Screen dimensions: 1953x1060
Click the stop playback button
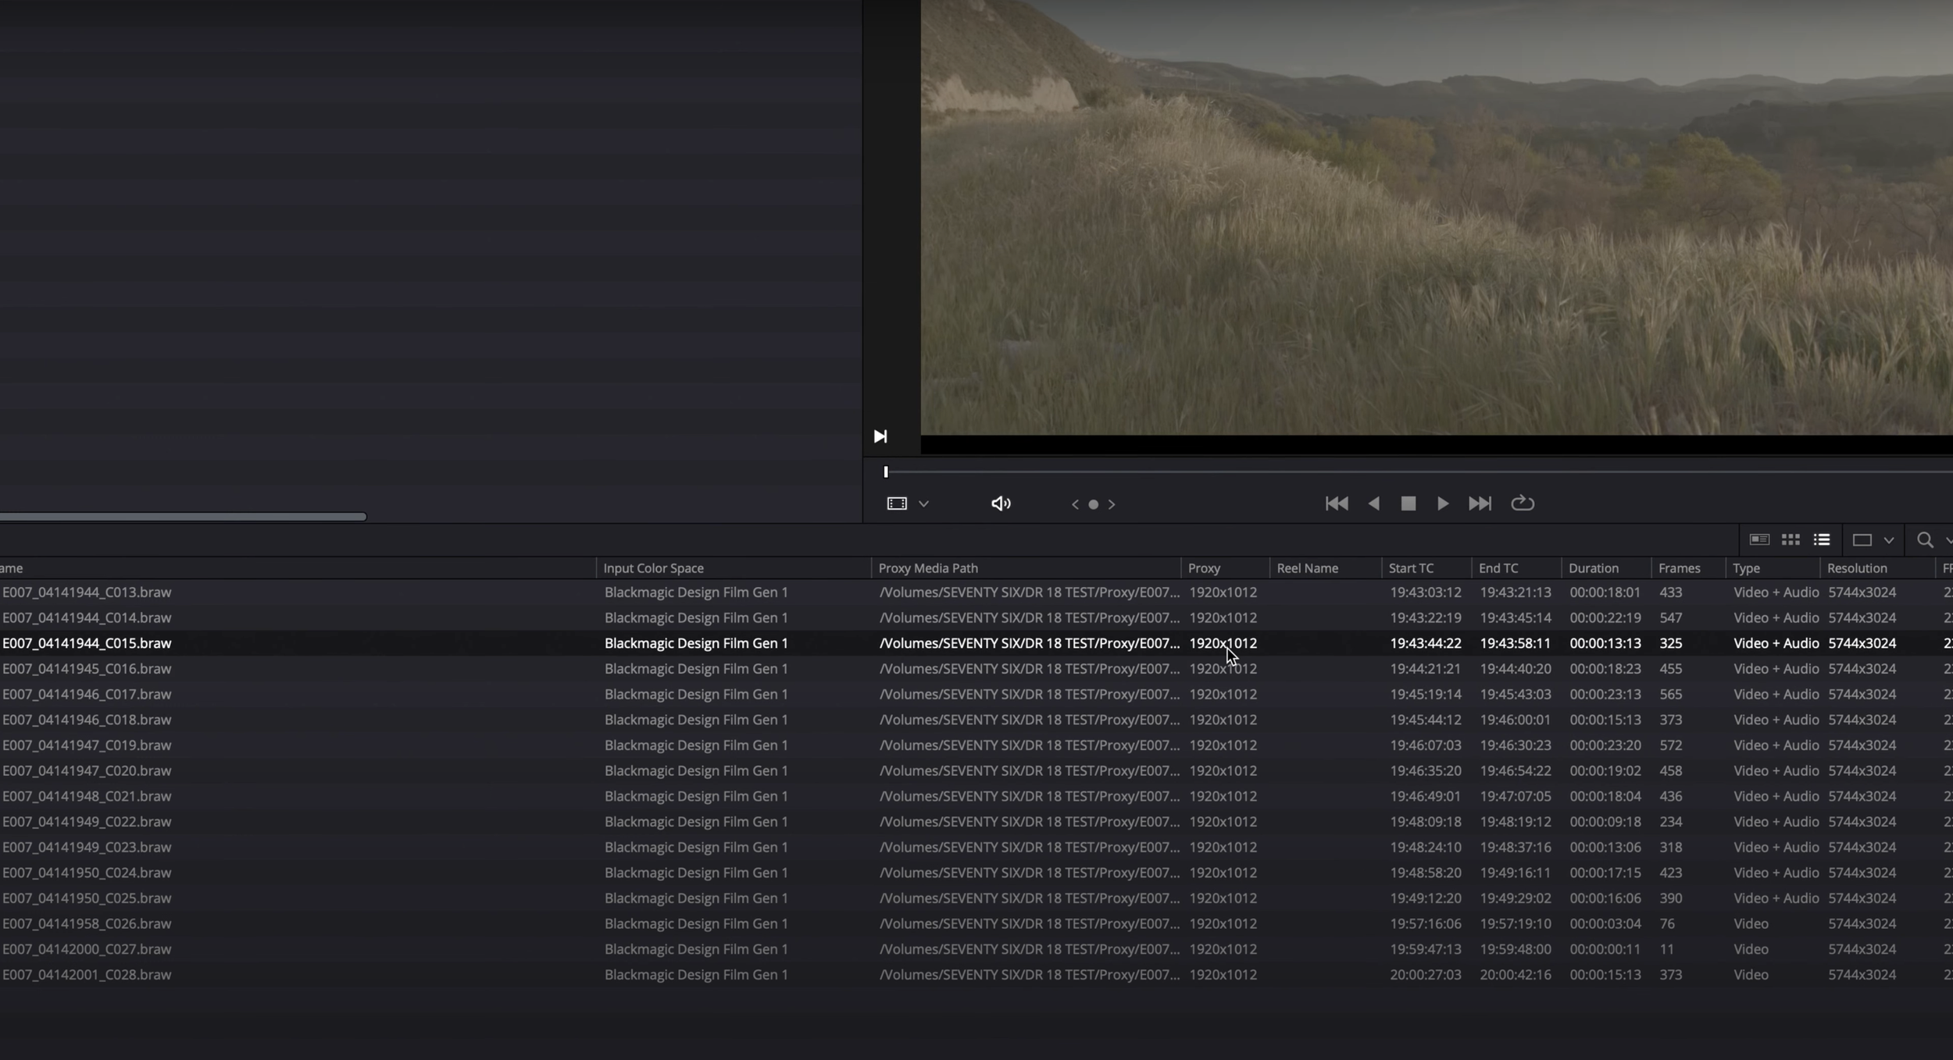point(1408,503)
